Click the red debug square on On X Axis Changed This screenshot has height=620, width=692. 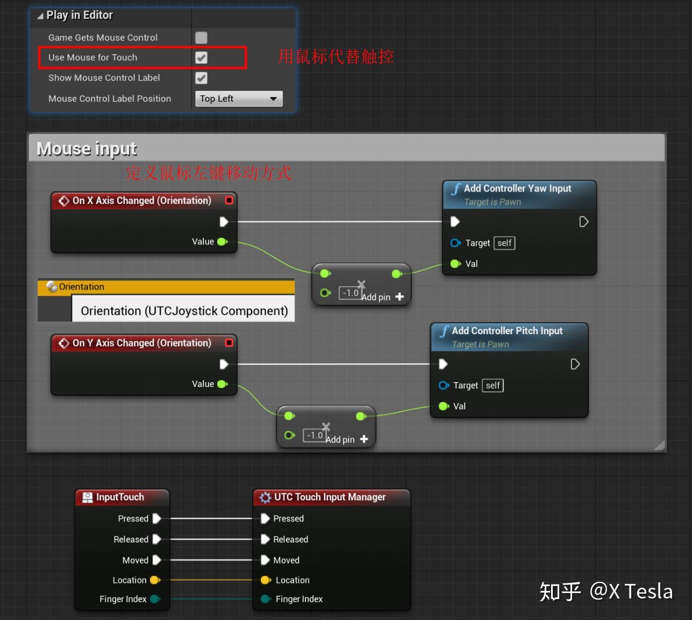pos(229,200)
